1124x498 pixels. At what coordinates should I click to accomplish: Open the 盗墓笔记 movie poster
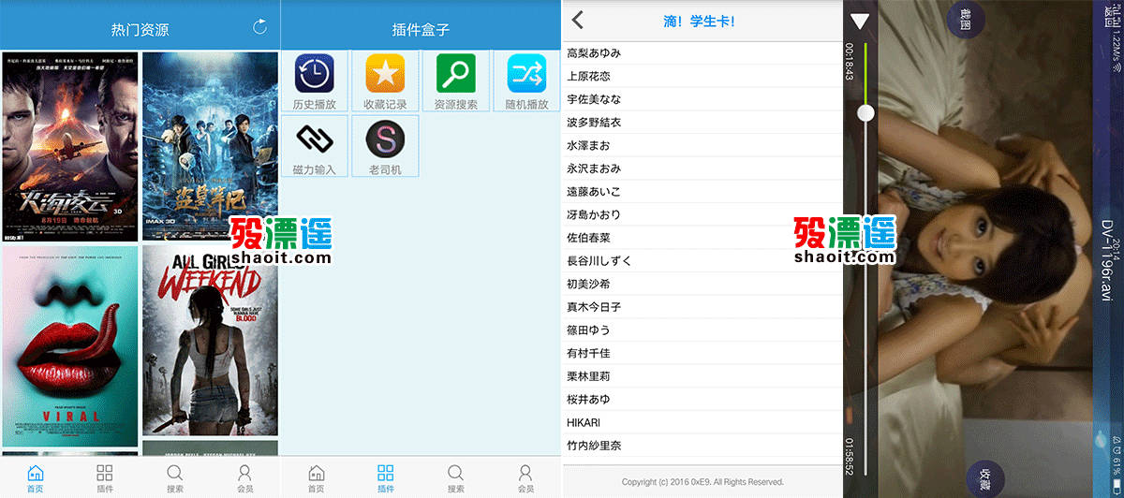tap(210, 147)
